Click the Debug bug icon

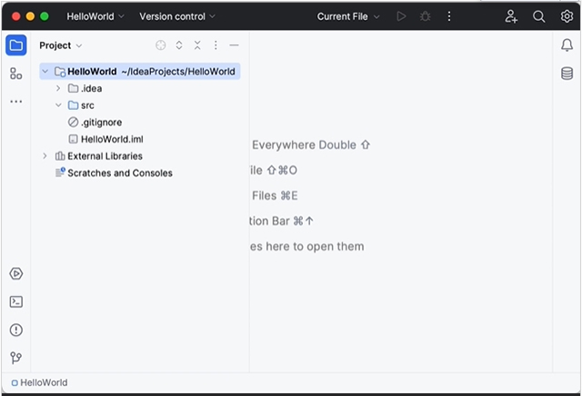425,16
